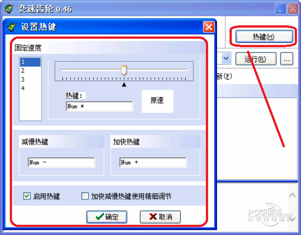This screenshot has width=301, height=235.
Task: Toggle the 启用热键 checkbox
Action: (27, 196)
